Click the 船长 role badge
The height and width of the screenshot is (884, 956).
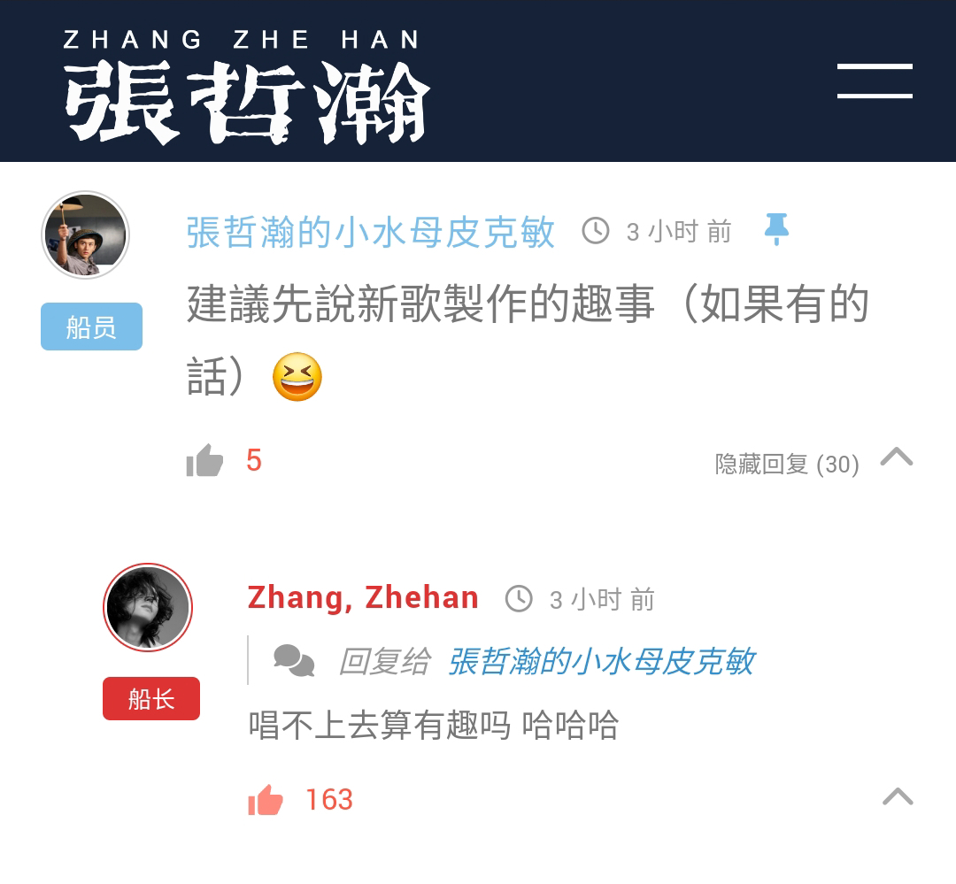pyautogui.click(x=151, y=699)
